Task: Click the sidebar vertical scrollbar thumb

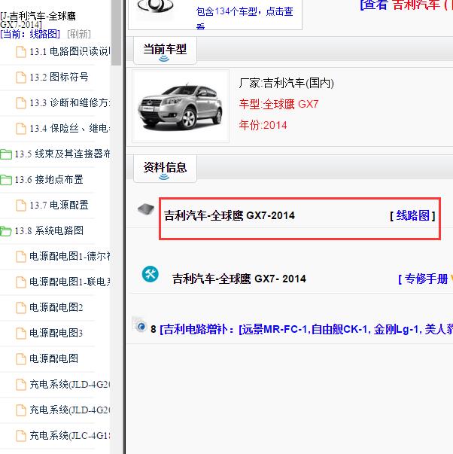Action: click(116, 32)
